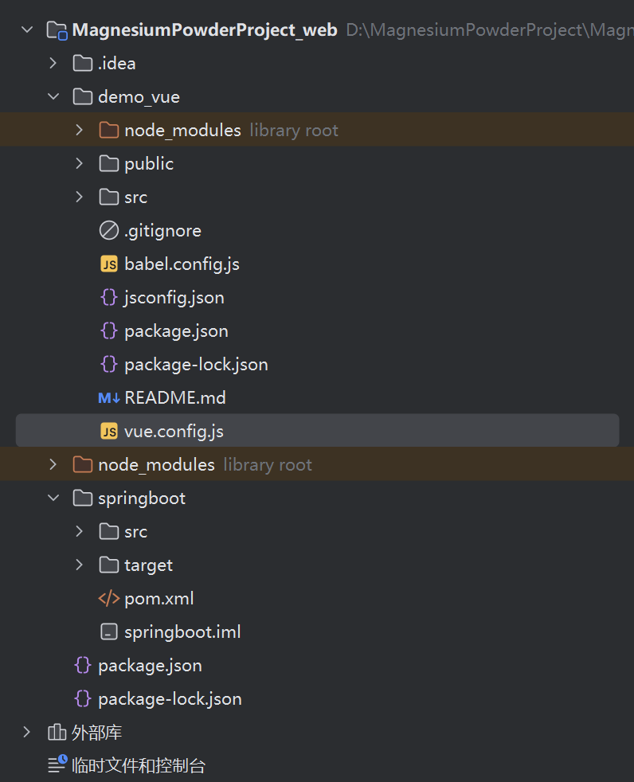This screenshot has height=782, width=634.
Task: Click the Scratches and Consoles (临时文件和控制台) icon
Action: [57, 766]
